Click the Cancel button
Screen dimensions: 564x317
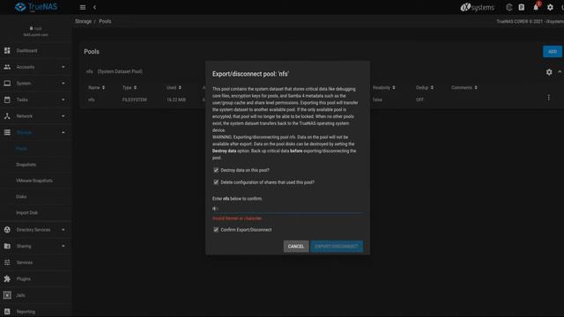[296, 247]
